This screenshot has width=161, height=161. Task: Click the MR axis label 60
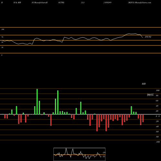click(x=157, y=101)
